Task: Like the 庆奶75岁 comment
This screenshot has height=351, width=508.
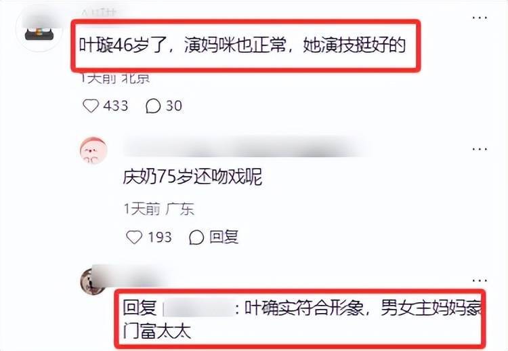Action: point(134,237)
